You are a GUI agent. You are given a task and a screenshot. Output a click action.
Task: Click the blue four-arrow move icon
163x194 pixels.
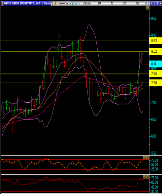pos(76,3)
